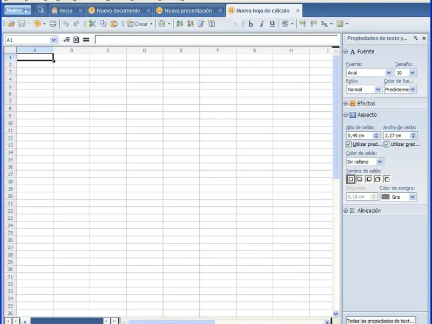Click the currency percent format icon
Image resolution: width=432 pixels, height=324 pixels.
[x=325, y=24]
